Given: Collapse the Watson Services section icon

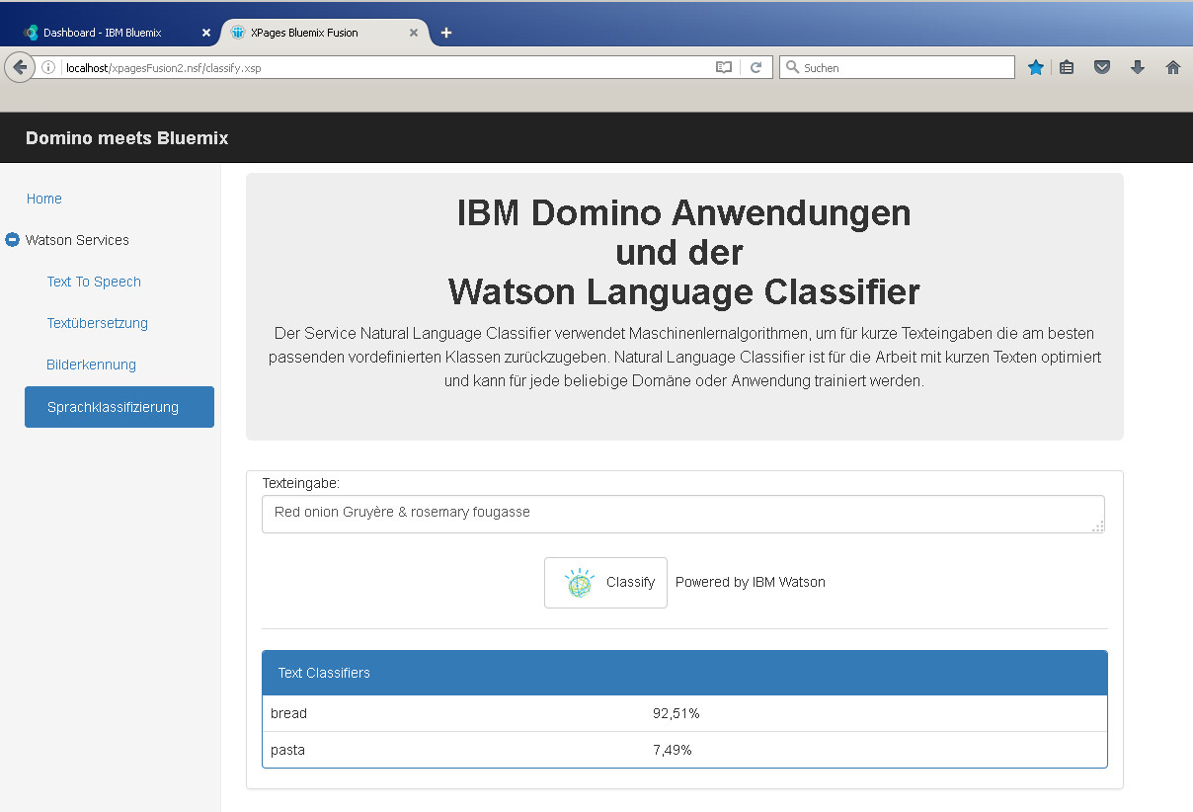Looking at the screenshot, I should coord(12,240).
